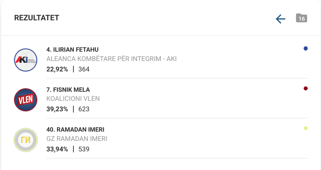Viewport: 321px width, 170px height.
Task: Click Aleanca Kombëtare për Integrim - AKI text
Action: point(111,59)
